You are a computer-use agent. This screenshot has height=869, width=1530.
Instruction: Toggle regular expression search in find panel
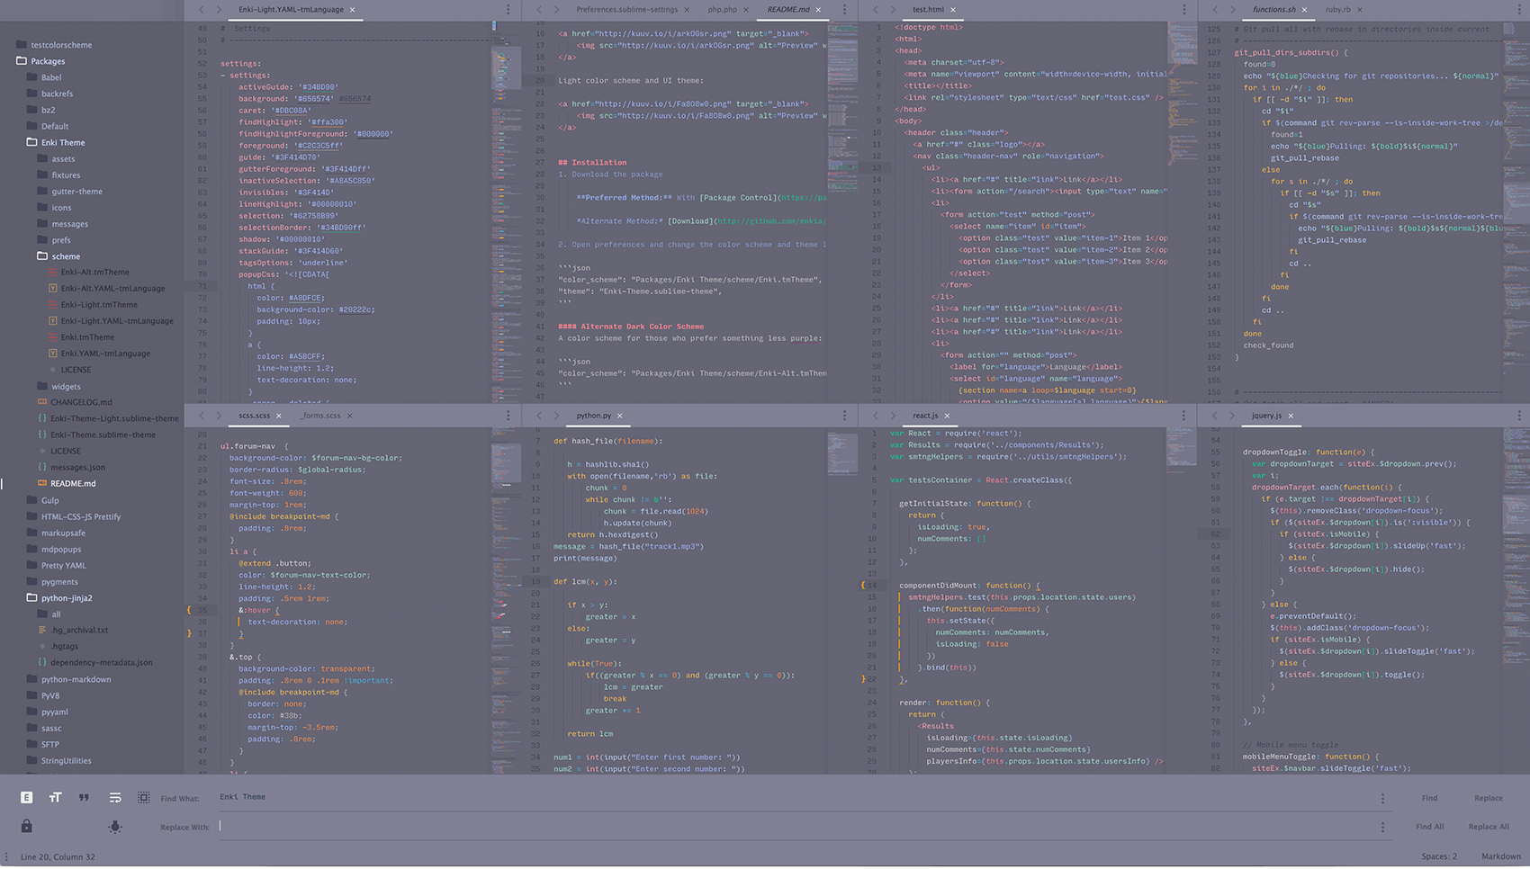(26, 797)
